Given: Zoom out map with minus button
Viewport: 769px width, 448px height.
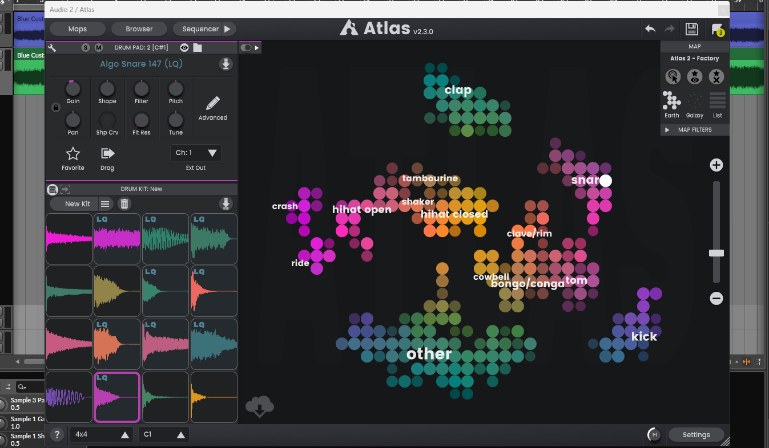Looking at the screenshot, I should tap(716, 298).
